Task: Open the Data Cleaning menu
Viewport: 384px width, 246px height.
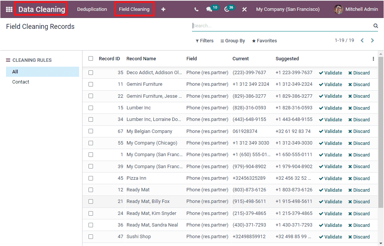Action: click(40, 9)
